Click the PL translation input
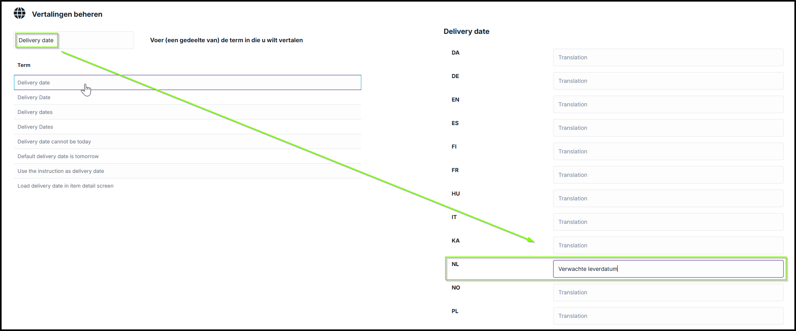796x331 pixels. click(668, 316)
